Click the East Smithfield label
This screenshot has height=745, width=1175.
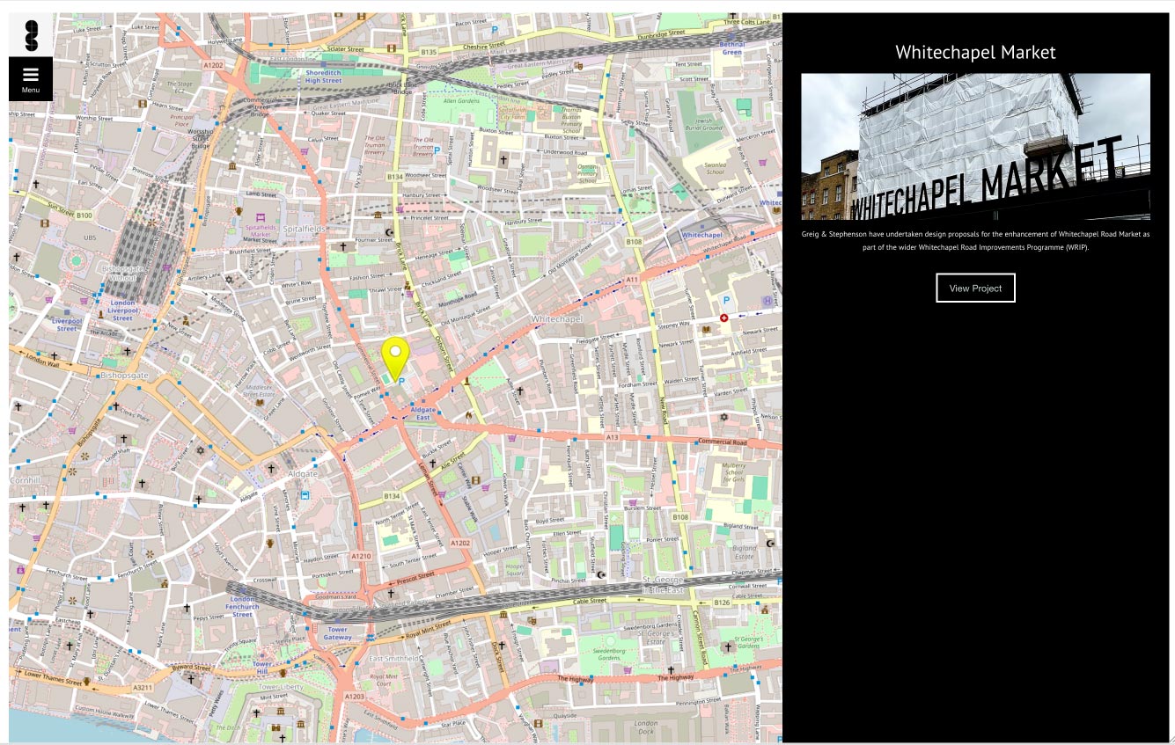point(393,659)
